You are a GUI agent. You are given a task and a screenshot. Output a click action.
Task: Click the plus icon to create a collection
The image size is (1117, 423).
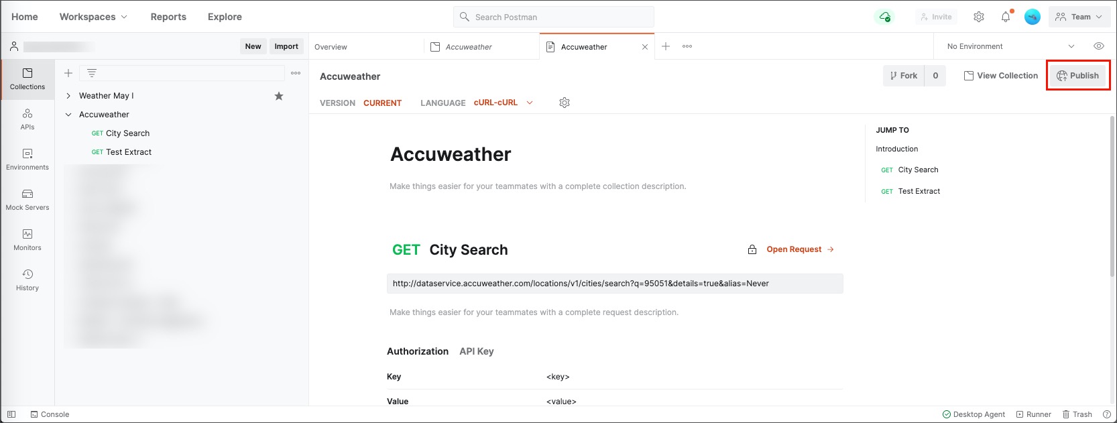click(x=68, y=73)
